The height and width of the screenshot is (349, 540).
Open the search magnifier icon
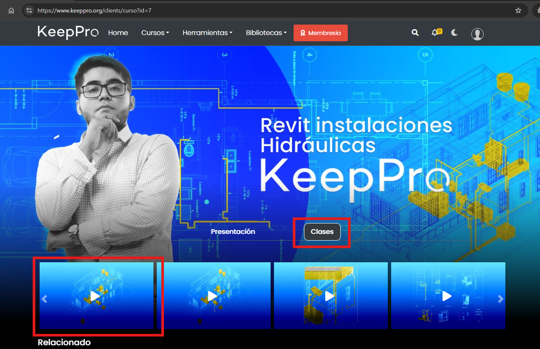point(415,33)
